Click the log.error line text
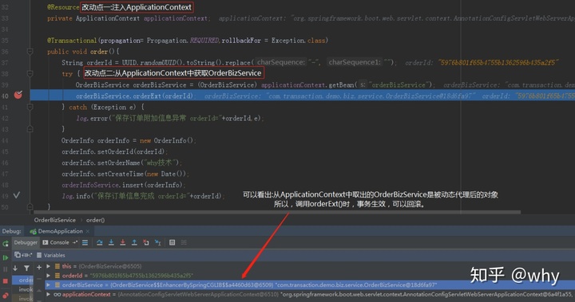The width and height of the screenshot is (575, 302). point(170,118)
